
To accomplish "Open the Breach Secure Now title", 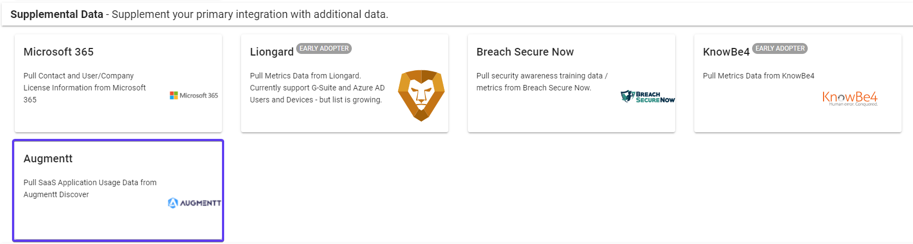I will pyautogui.click(x=525, y=52).
